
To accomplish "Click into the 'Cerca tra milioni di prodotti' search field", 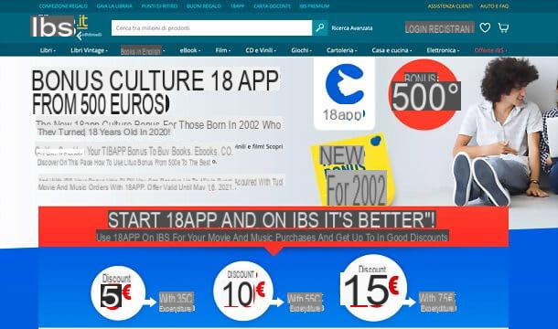I will [211, 27].
